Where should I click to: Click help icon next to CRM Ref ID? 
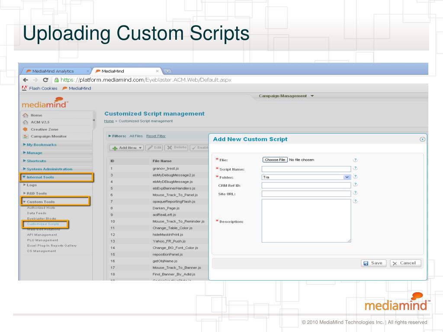[x=356, y=184]
